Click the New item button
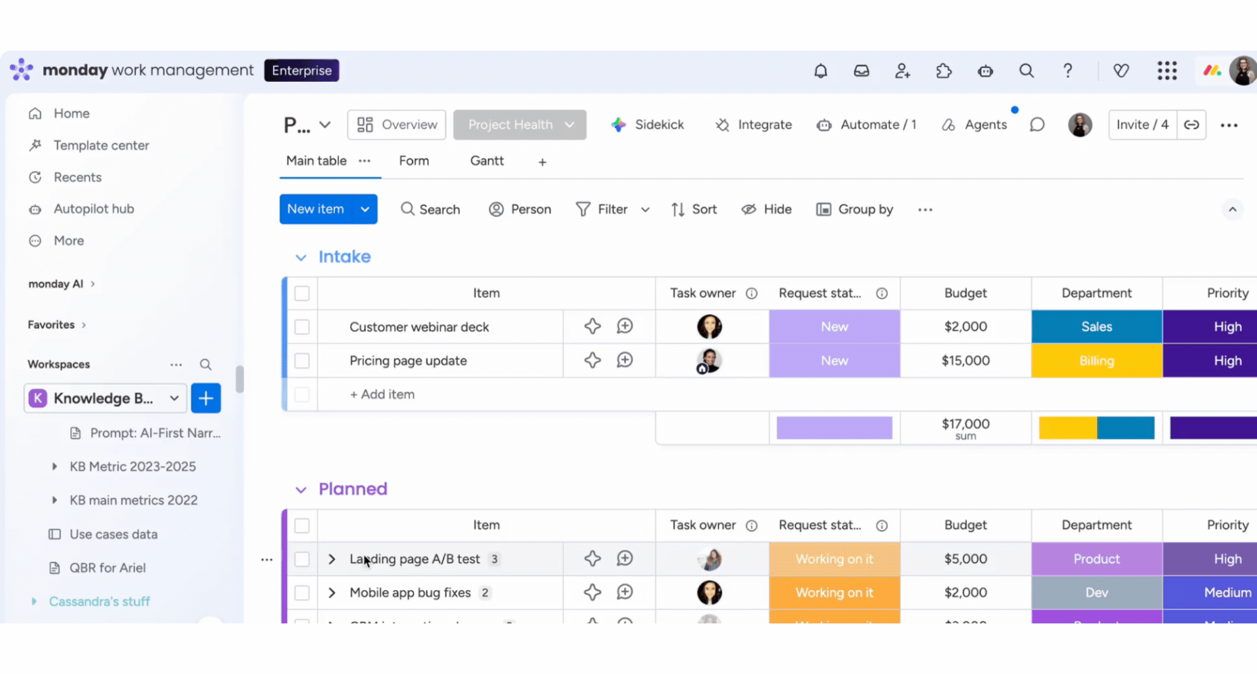Image resolution: width=1257 pixels, height=674 pixels. click(316, 209)
